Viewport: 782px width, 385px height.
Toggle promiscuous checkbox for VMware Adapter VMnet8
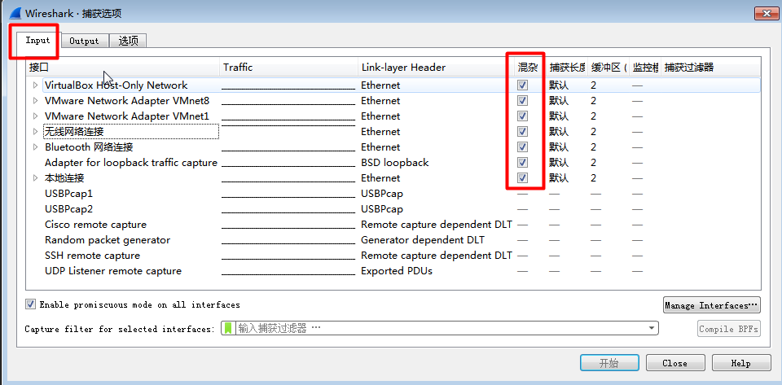522,101
